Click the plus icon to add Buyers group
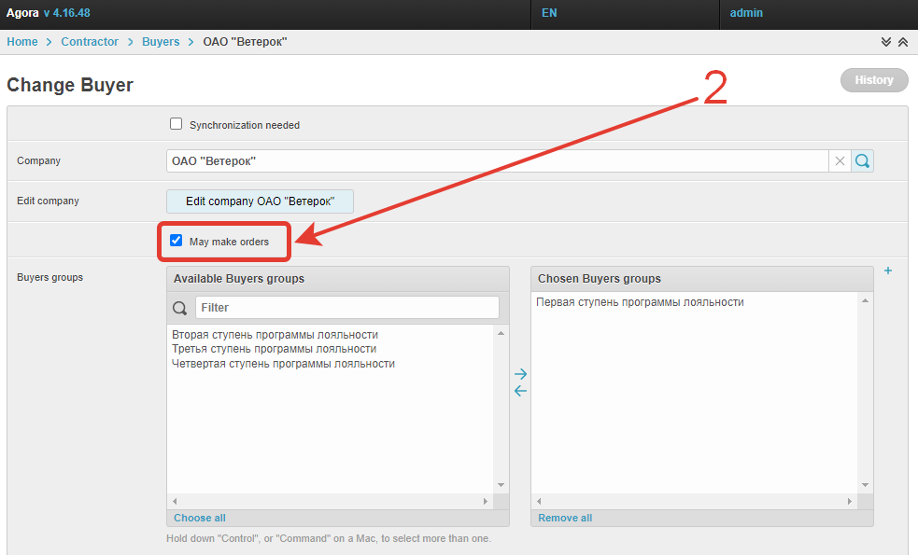Screen dimensions: 918x555 click(888, 271)
